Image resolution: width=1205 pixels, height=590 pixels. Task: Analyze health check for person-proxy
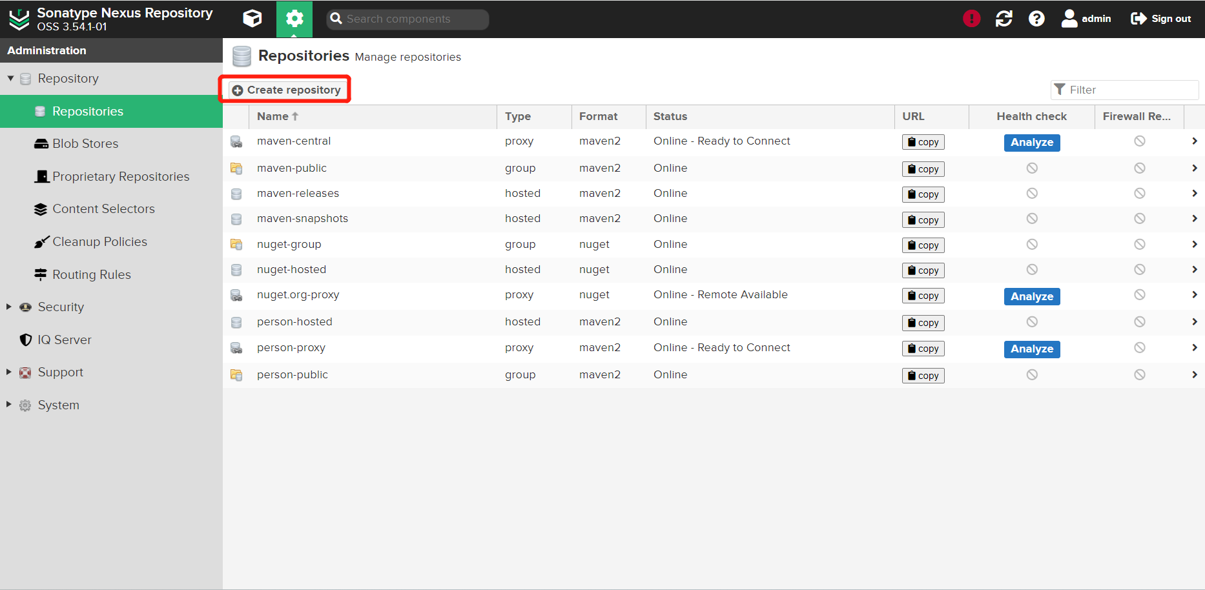pyautogui.click(x=1032, y=349)
